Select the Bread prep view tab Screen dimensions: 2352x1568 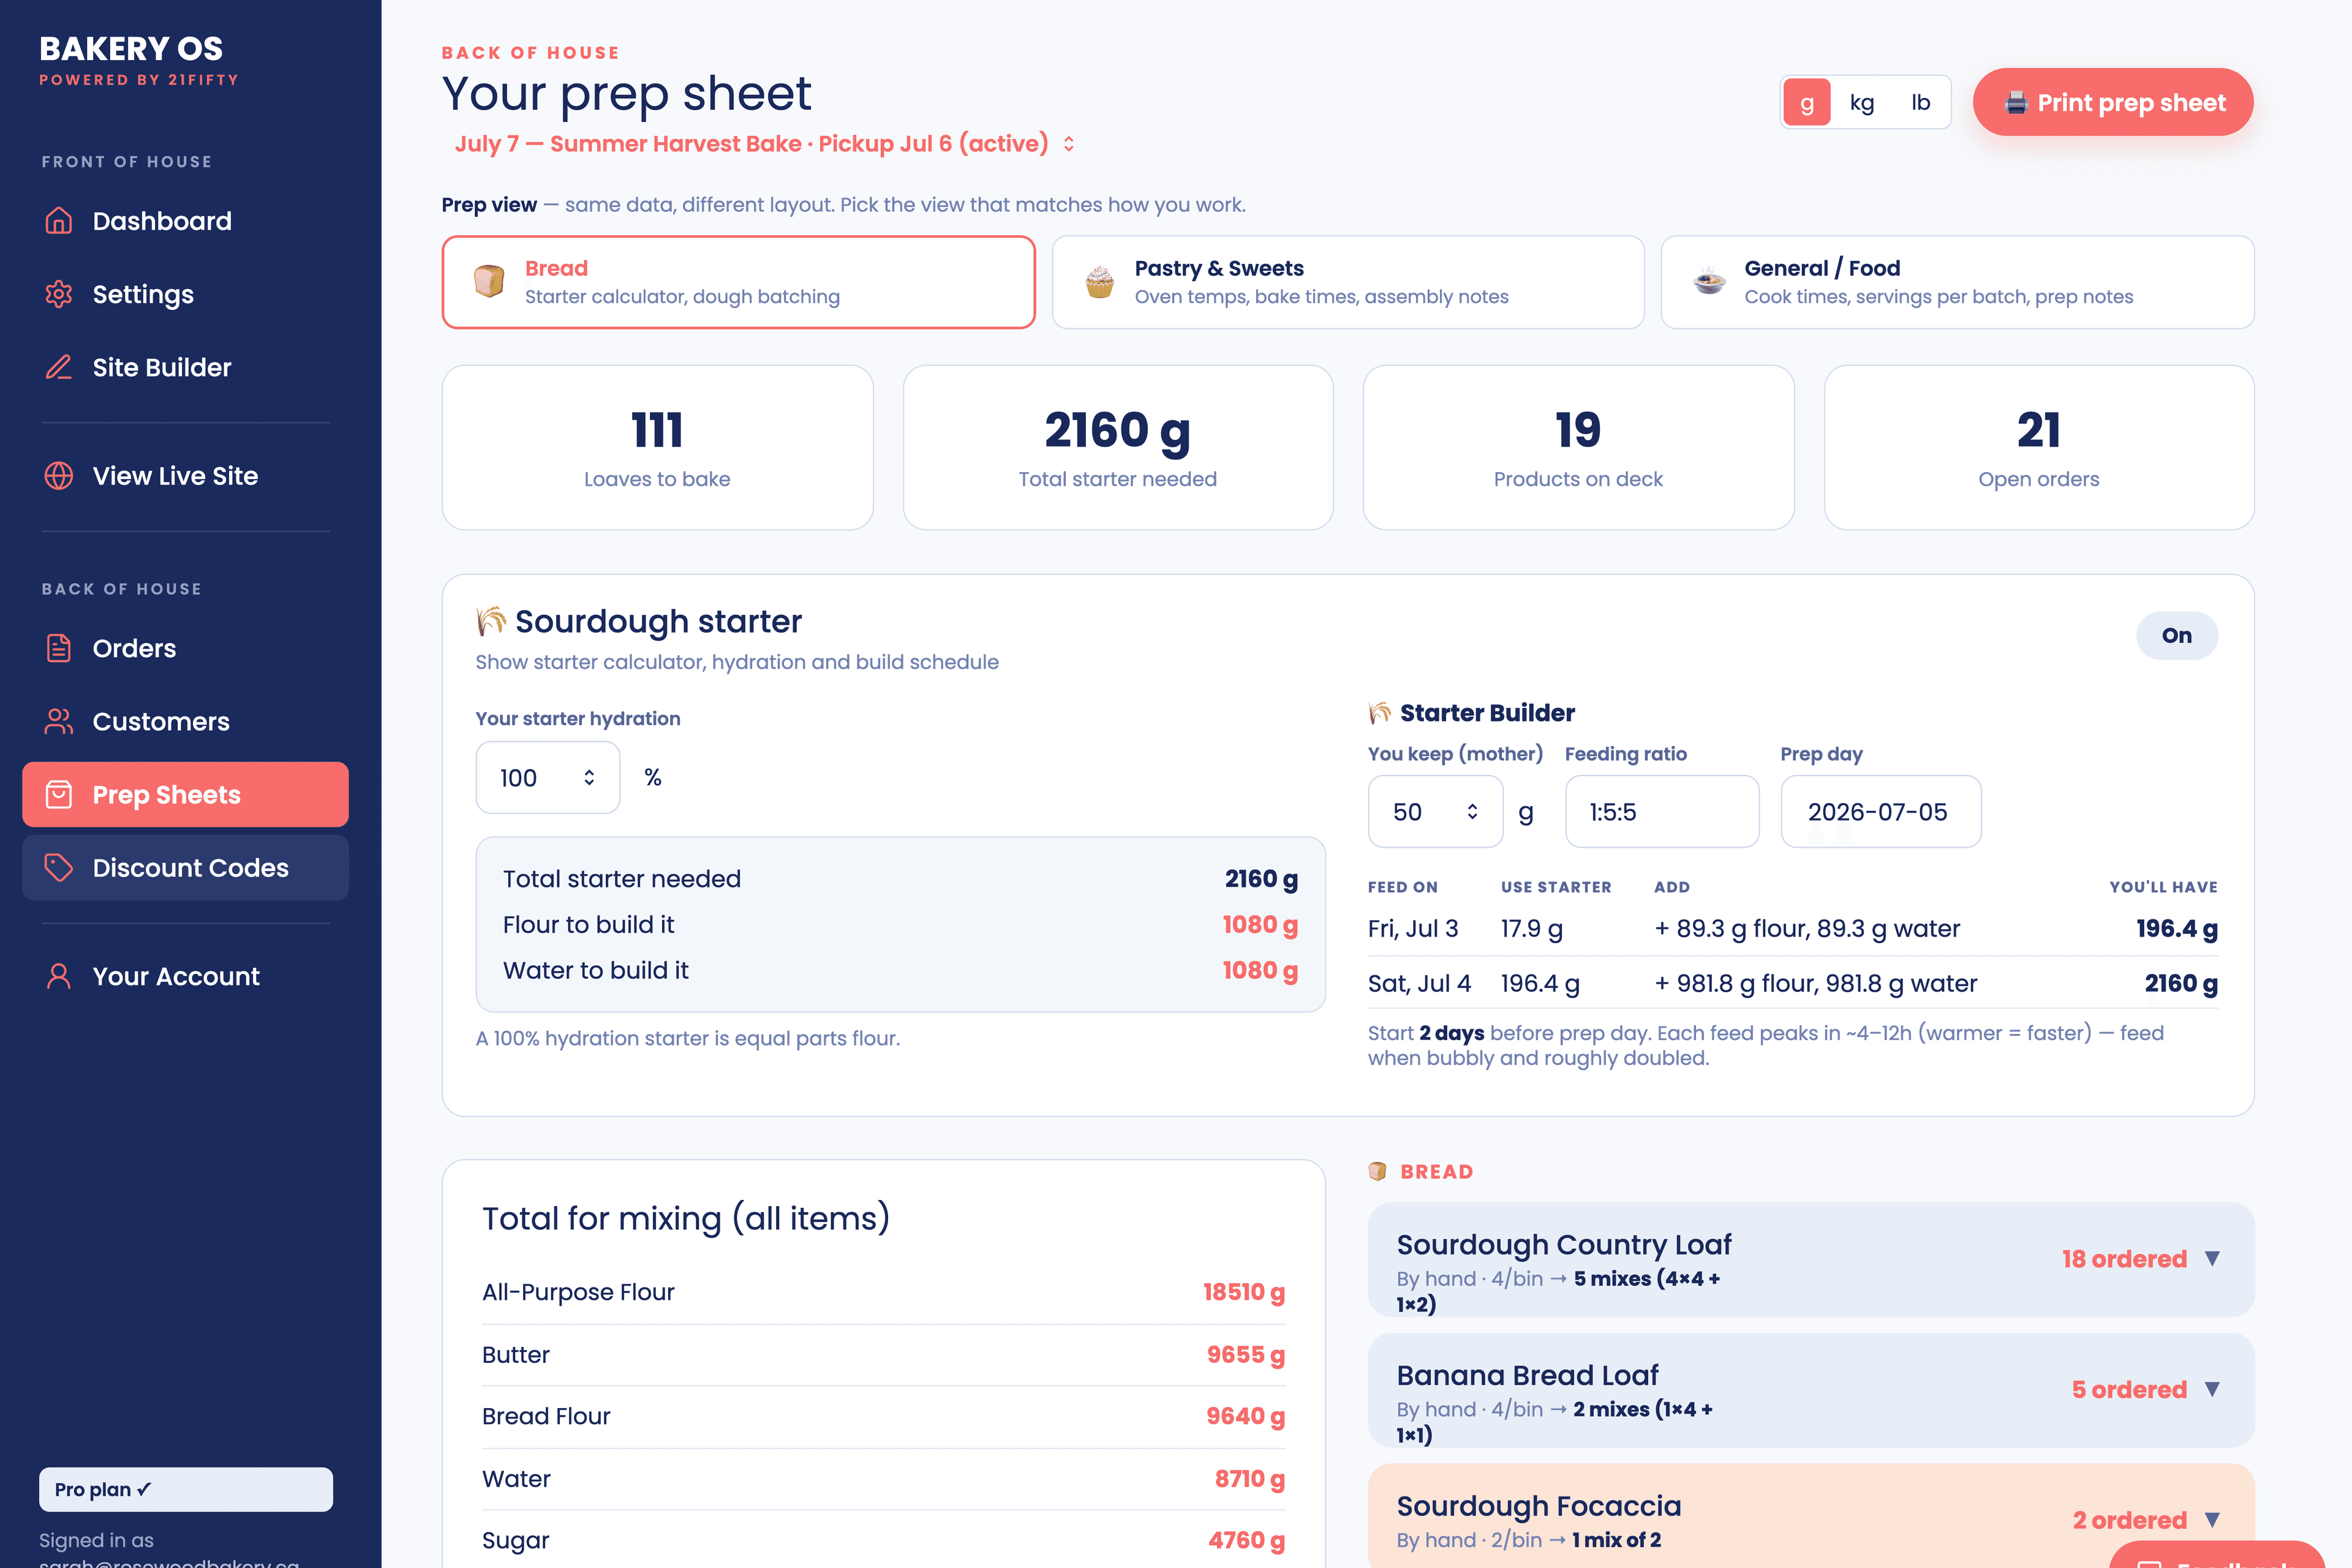pos(738,282)
